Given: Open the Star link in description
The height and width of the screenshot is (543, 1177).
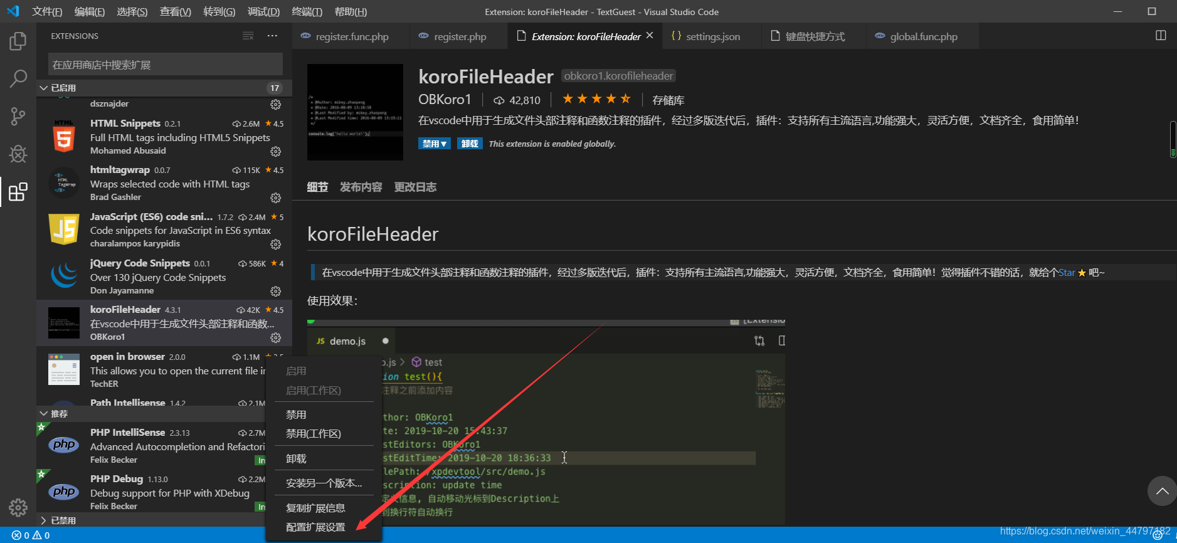Looking at the screenshot, I should 1067,272.
